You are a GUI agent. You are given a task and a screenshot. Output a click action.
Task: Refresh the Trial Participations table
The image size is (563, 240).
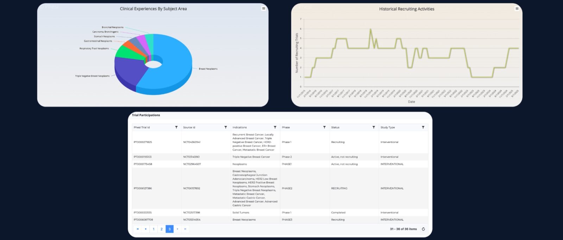[x=423, y=229]
